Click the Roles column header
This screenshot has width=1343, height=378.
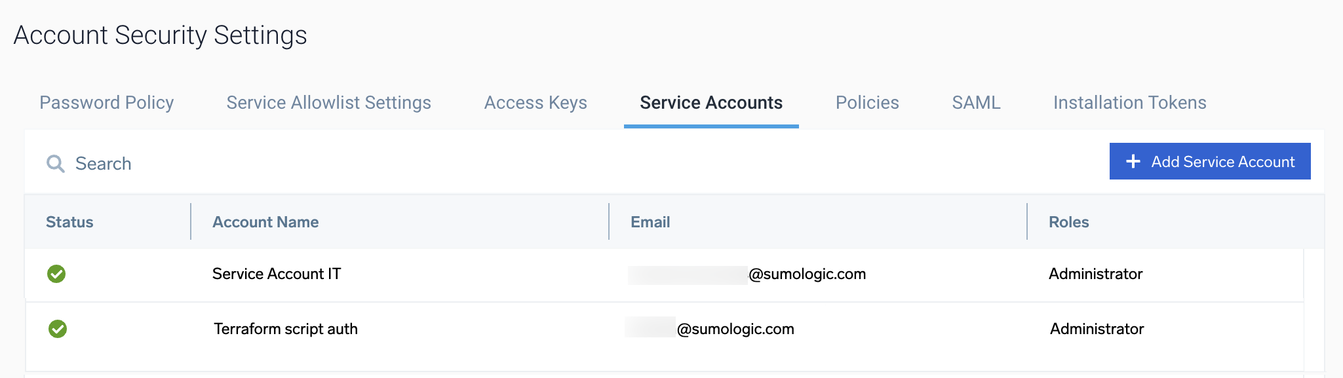pyautogui.click(x=1068, y=221)
